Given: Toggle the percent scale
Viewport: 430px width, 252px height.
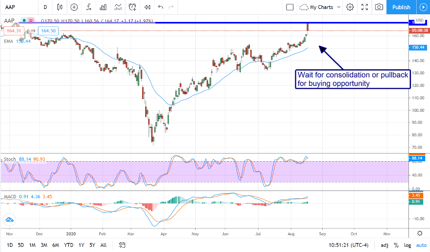Looking at the screenshot, I should click(x=396, y=245).
